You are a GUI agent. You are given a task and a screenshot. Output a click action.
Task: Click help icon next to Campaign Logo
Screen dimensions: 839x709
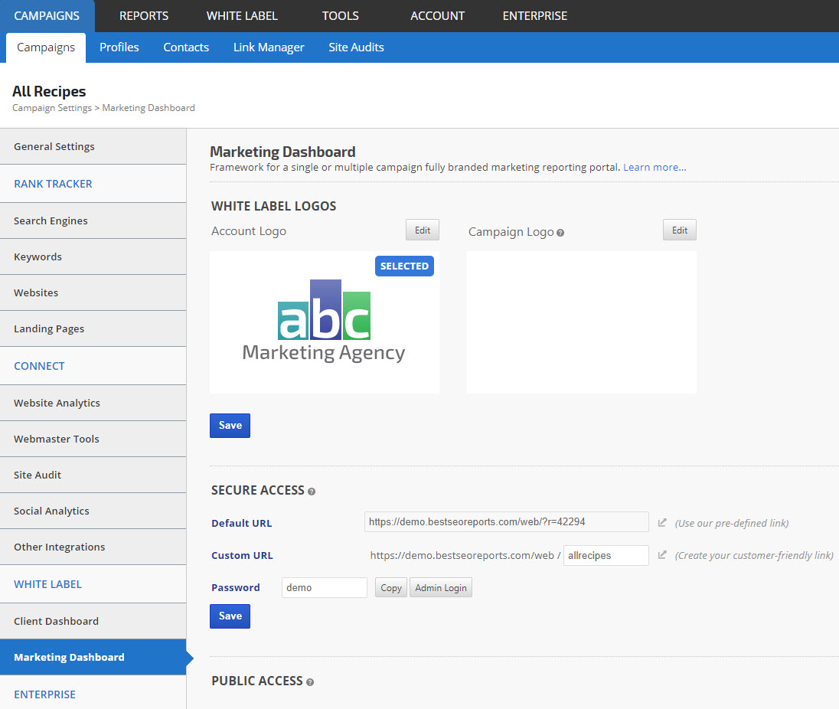pyautogui.click(x=560, y=233)
